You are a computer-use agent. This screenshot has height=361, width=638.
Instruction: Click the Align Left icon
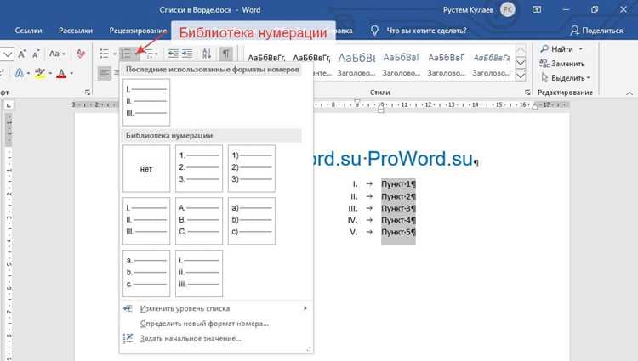click(105, 74)
